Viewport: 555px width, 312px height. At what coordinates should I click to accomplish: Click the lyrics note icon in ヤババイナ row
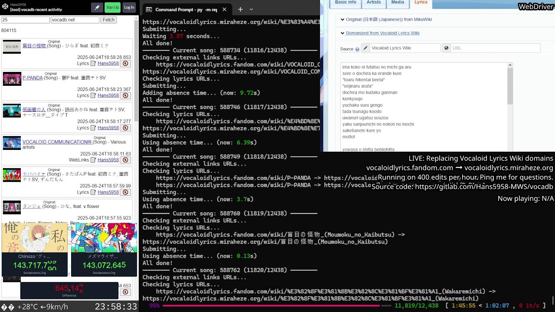tap(93, 192)
